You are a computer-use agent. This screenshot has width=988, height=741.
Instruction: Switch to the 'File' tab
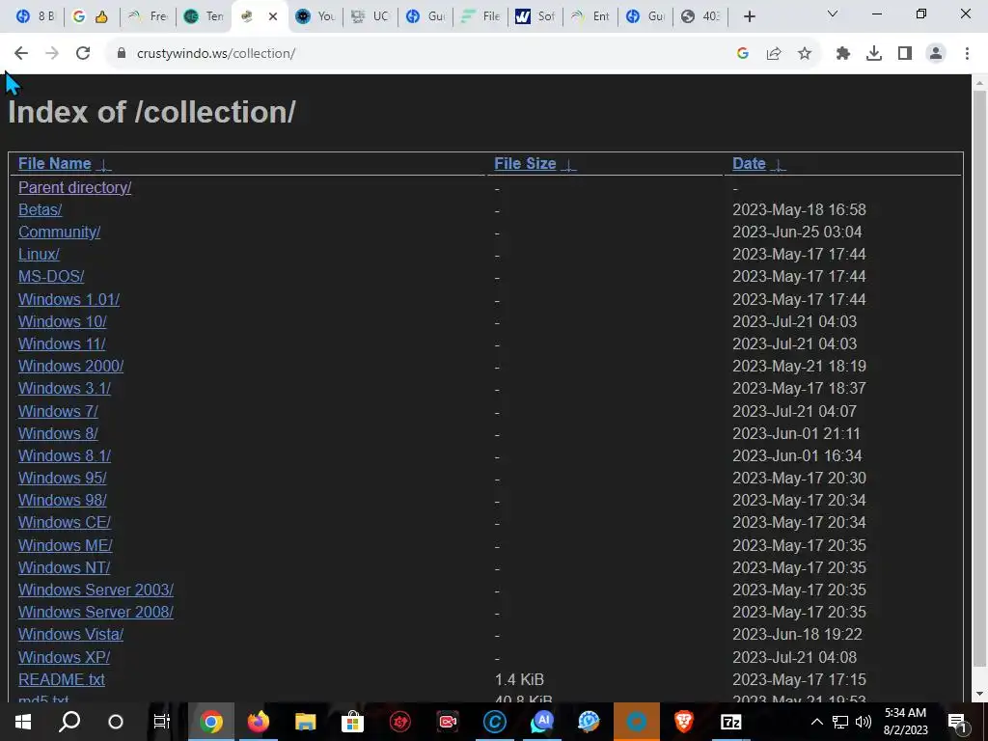point(480,16)
